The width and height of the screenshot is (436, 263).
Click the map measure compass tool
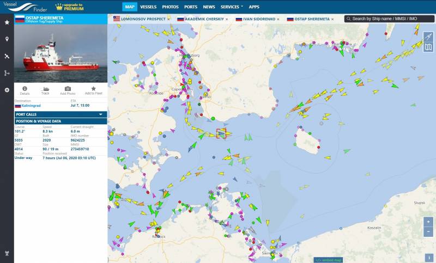coord(428,36)
